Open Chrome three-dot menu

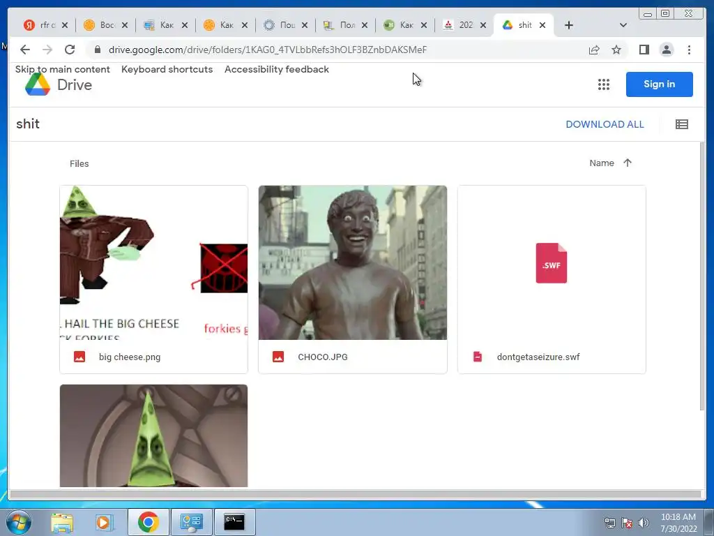coord(689,50)
